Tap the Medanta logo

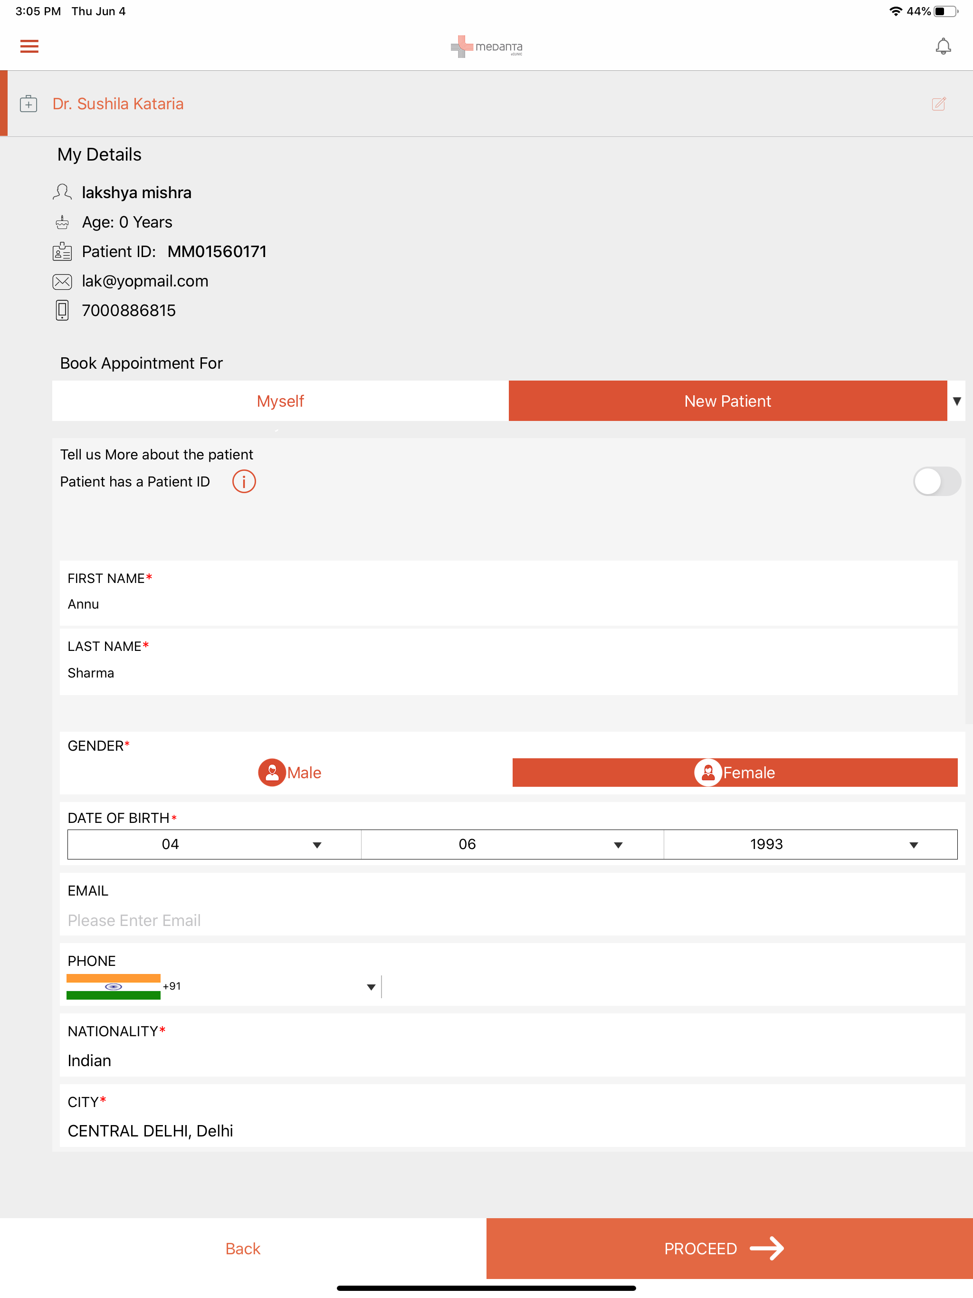point(486,47)
